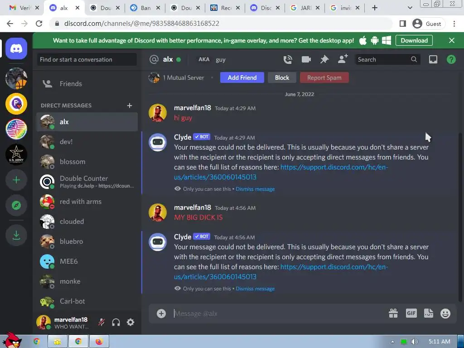Click the Search messages field
Viewport: 464px width, 348px height.
[387, 59]
